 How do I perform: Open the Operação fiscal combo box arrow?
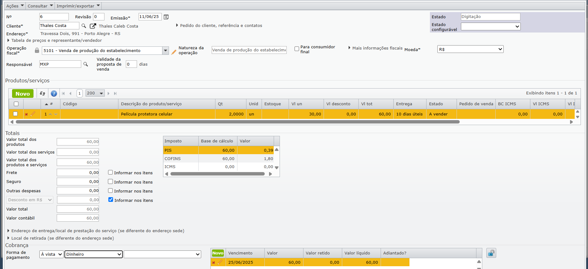point(166,50)
